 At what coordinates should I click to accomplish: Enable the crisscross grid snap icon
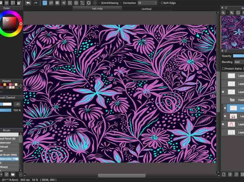(x=57, y=3)
